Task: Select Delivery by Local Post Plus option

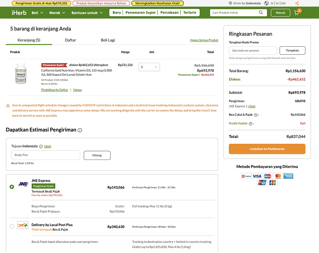Action: click(x=12, y=226)
